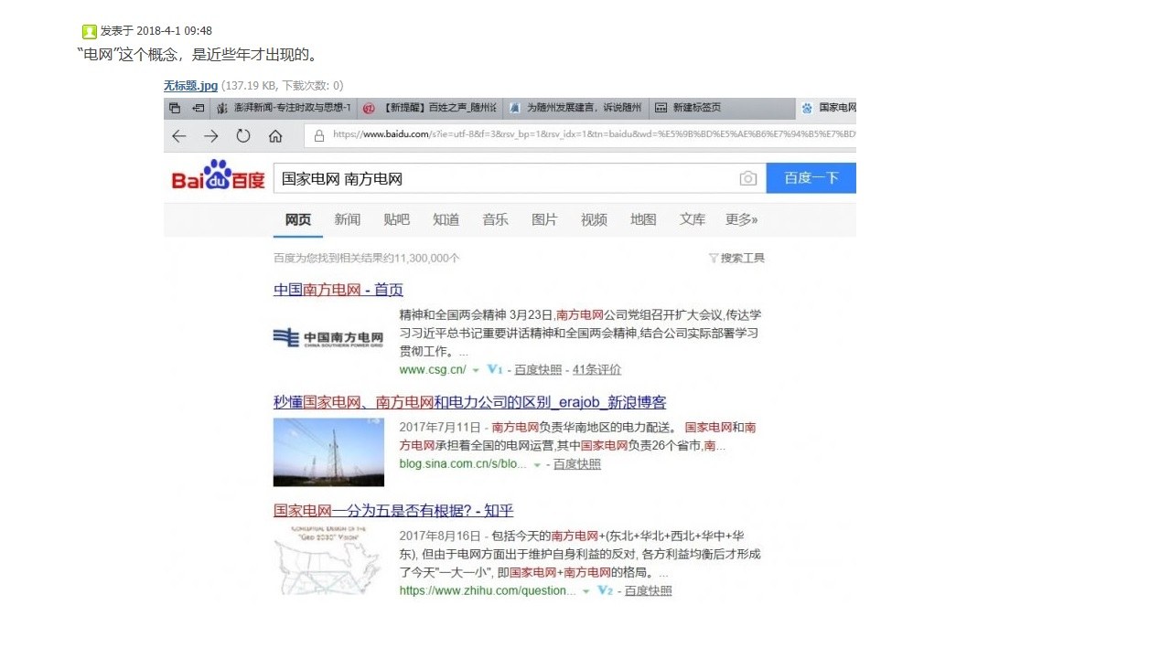Open the 中国南方电网 - 首页 result
This screenshot has height=658, width=1171.
338,290
